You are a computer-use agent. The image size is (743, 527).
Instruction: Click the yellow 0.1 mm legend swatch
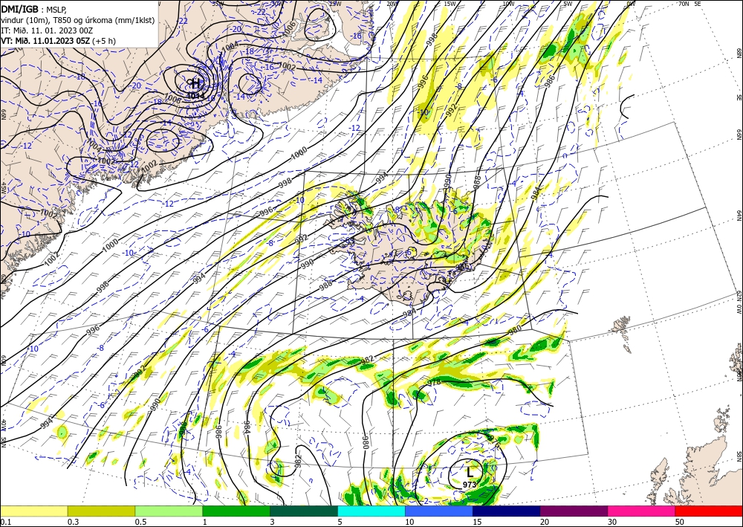33,511
